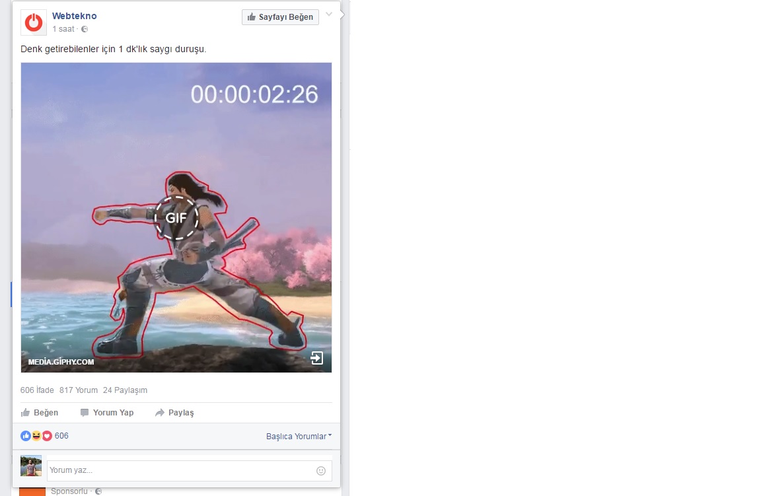Click the 'Yorum Yap' comment button

107,413
